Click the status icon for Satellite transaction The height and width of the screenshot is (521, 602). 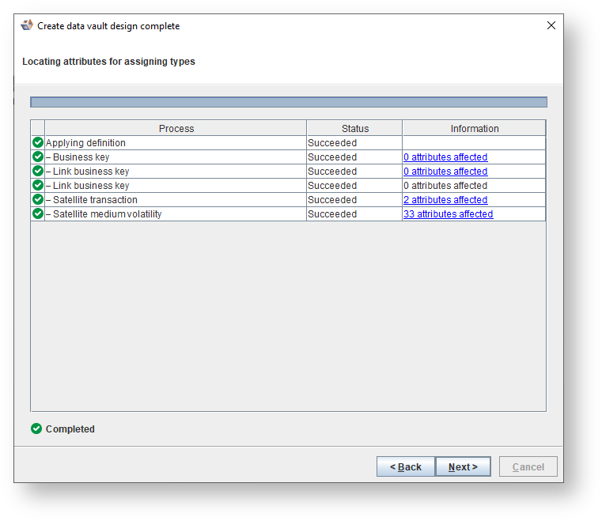[x=37, y=200]
